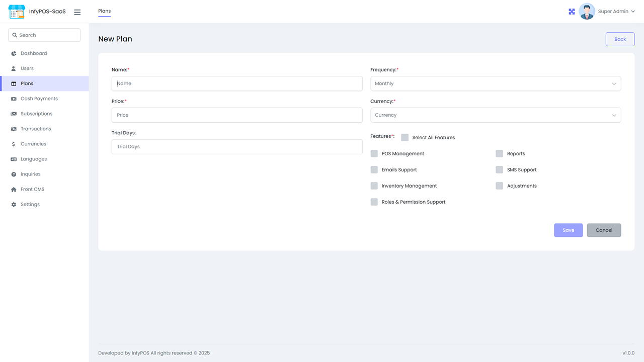Expand the Currency dropdown

[496, 115]
